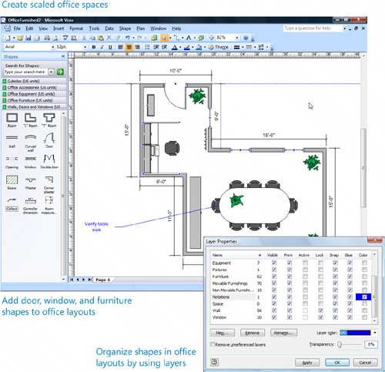Click the green search go arrow
Image resolution: width=385 pixels, height=372 pixels.
coord(60,72)
